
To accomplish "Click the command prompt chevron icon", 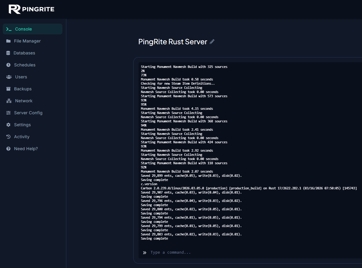I will (145, 252).
